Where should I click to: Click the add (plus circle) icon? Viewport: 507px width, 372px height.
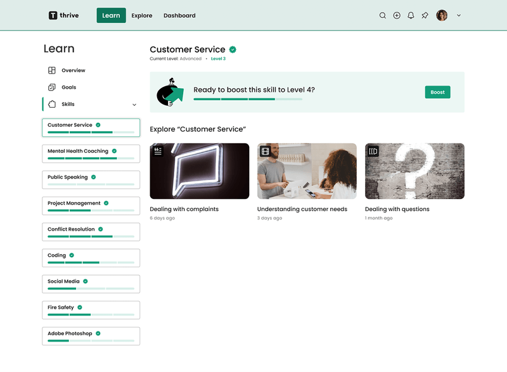click(397, 16)
